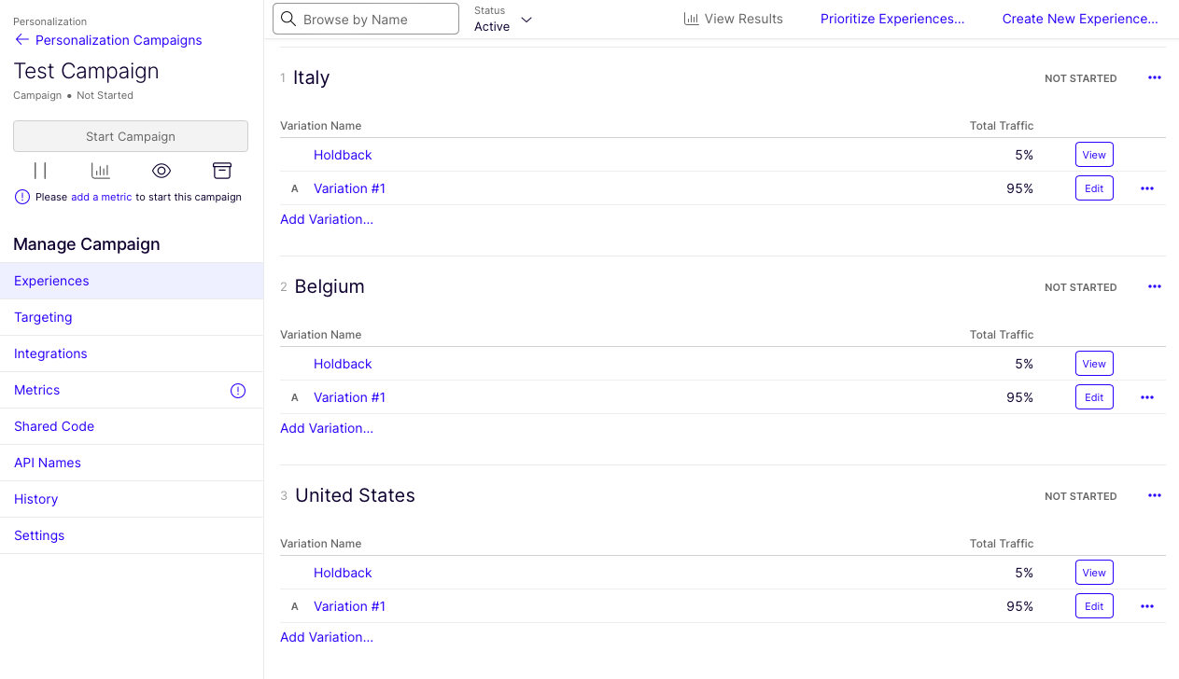Click the eye preview icon

coord(161,171)
